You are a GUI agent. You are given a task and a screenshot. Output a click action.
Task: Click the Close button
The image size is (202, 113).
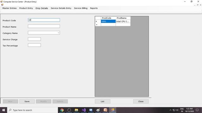141,101
